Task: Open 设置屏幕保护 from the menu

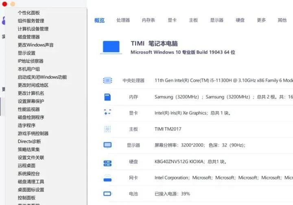Action: click(x=31, y=101)
